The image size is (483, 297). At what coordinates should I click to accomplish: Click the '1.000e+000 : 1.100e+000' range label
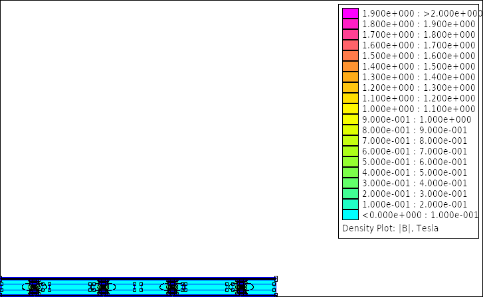419,109
